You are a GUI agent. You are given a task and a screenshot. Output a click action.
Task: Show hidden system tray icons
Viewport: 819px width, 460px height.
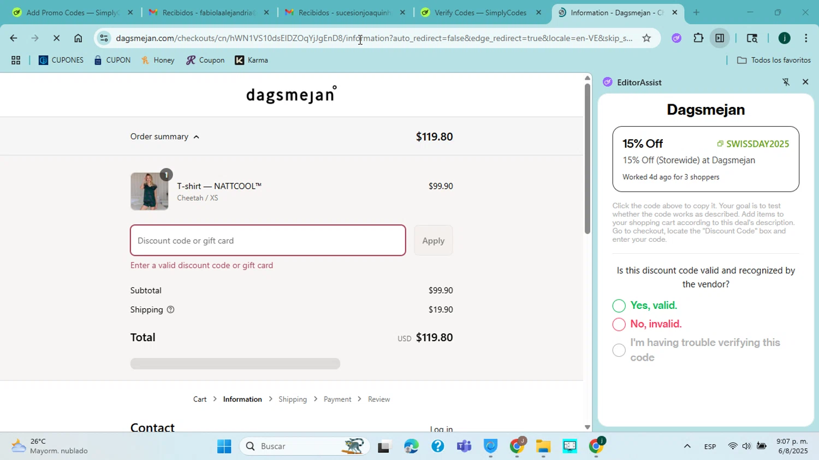(687, 446)
